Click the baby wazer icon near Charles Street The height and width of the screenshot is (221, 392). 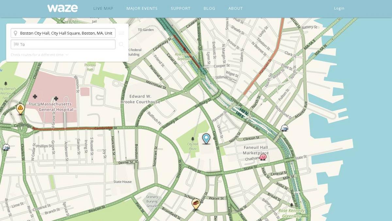tap(7, 148)
